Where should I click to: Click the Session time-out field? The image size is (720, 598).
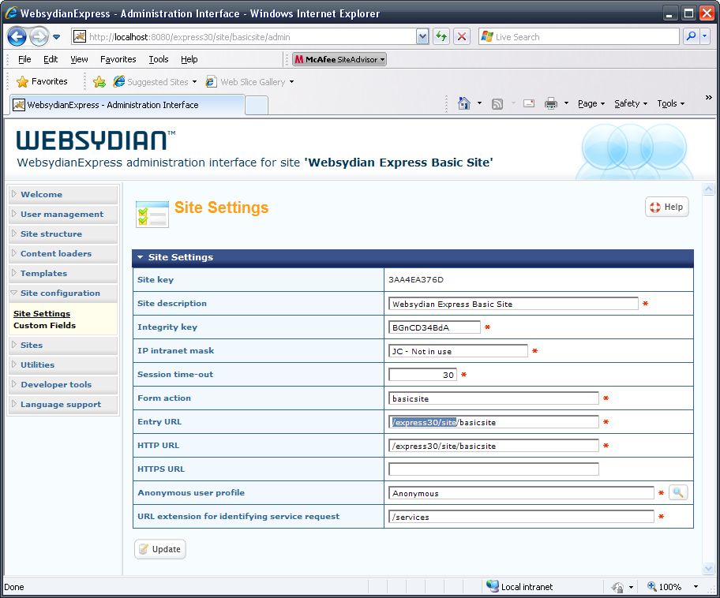coord(423,375)
